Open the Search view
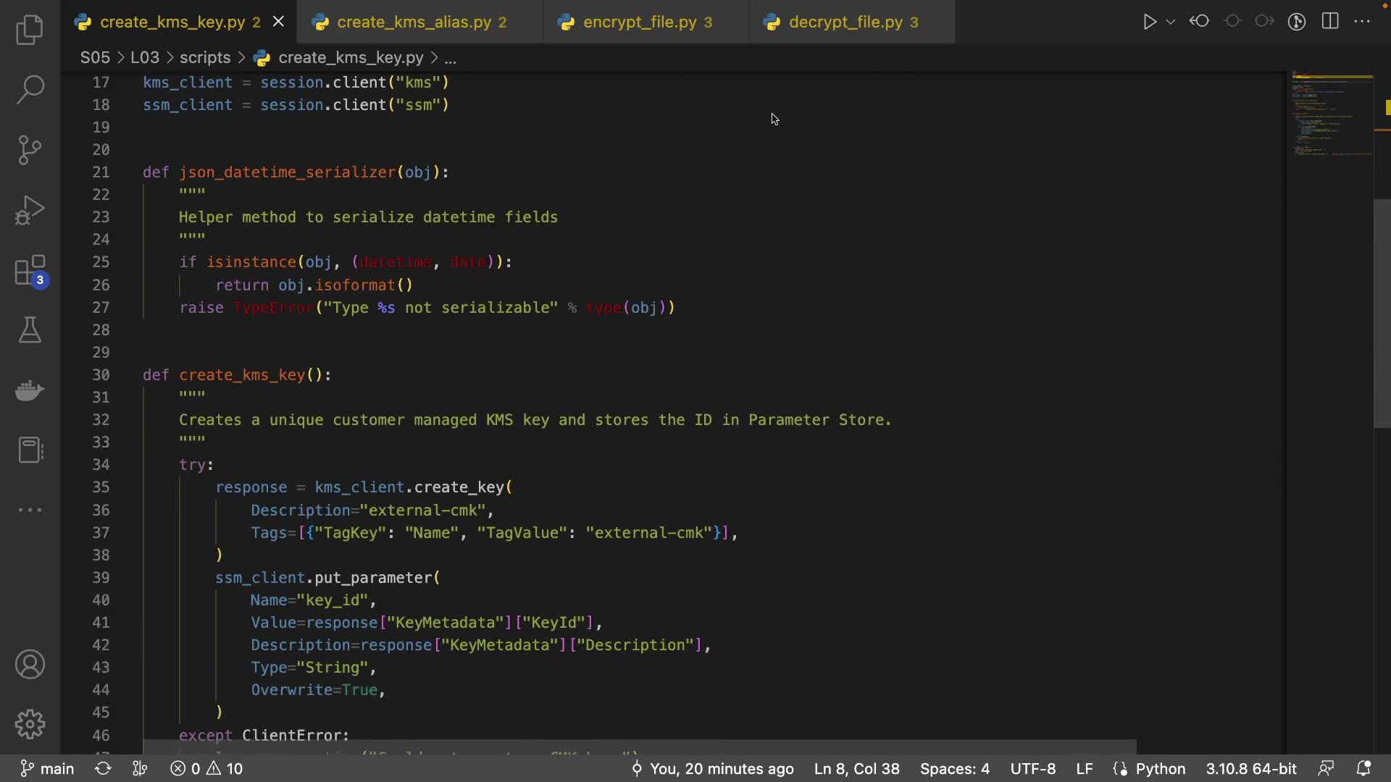 [30, 90]
